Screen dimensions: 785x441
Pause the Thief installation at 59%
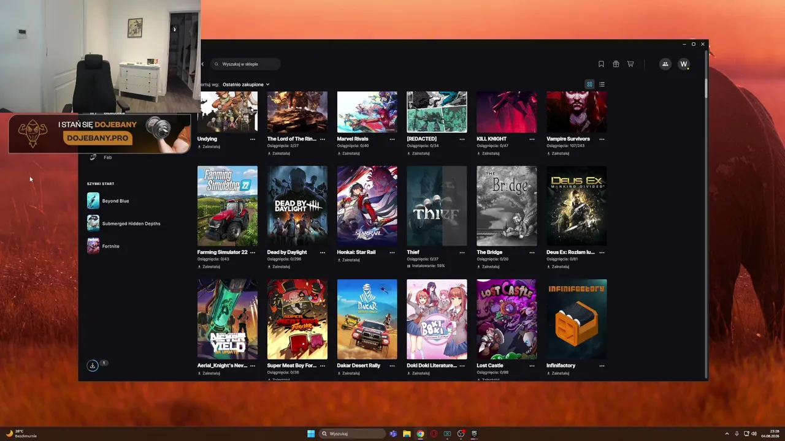click(408, 266)
